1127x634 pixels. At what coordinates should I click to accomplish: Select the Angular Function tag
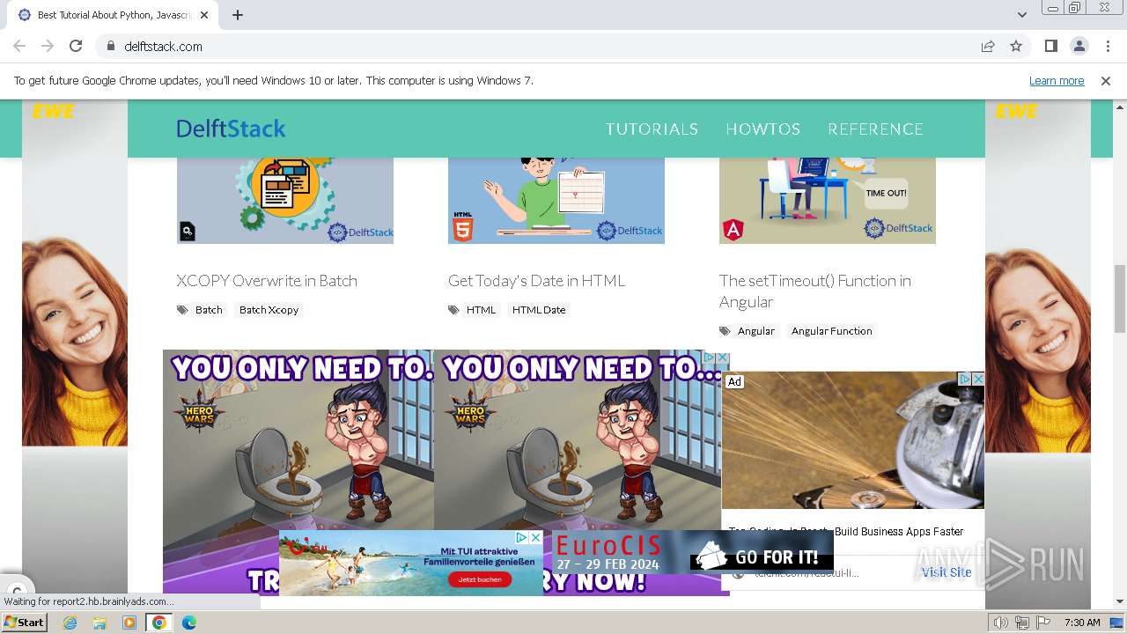pyautogui.click(x=831, y=330)
